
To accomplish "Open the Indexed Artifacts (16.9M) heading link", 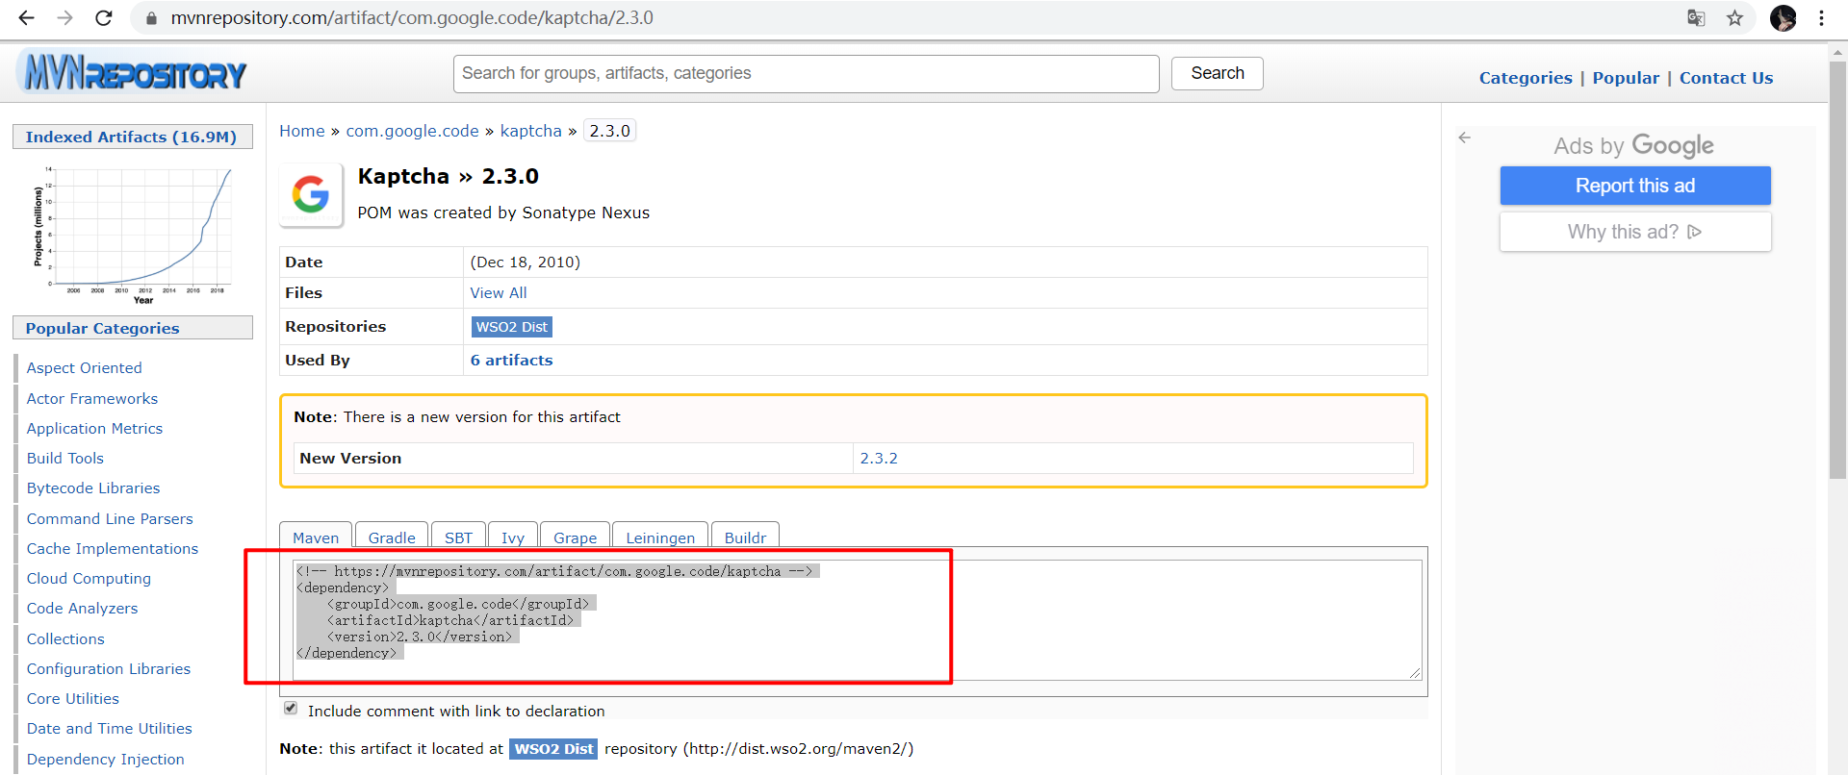I will pos(131,137).
